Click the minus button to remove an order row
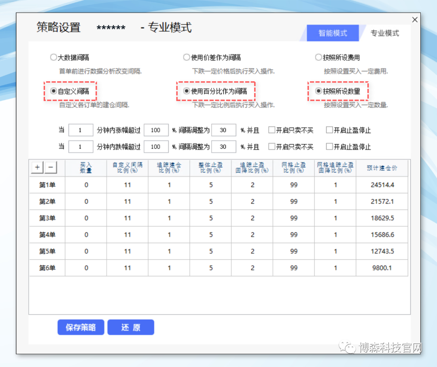 [51, 167]
